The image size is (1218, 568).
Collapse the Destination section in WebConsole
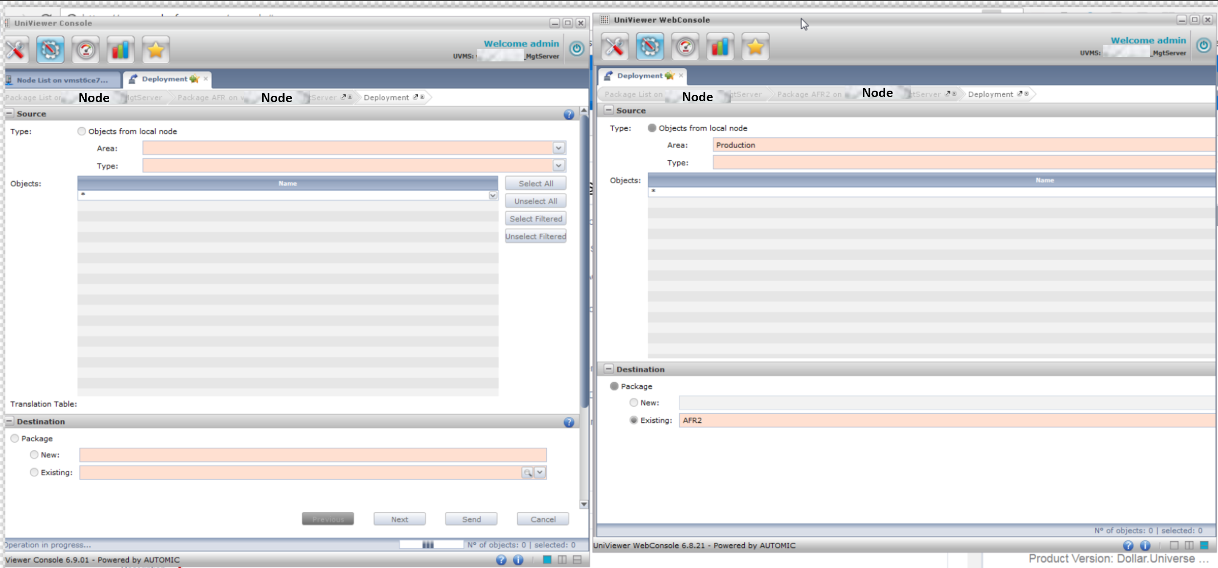click(608, 369)
